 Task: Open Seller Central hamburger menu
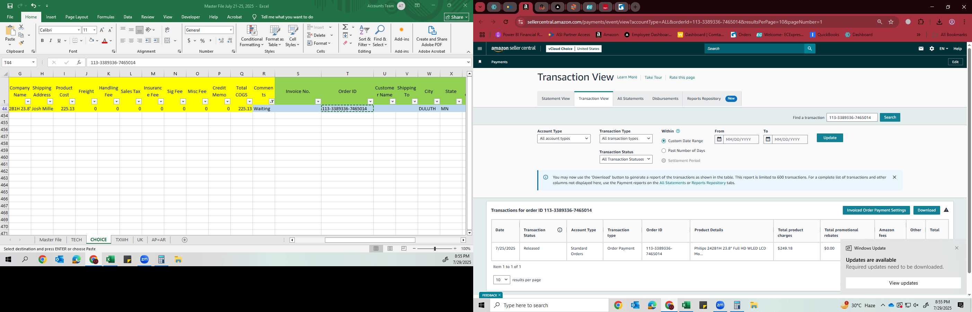479,48
